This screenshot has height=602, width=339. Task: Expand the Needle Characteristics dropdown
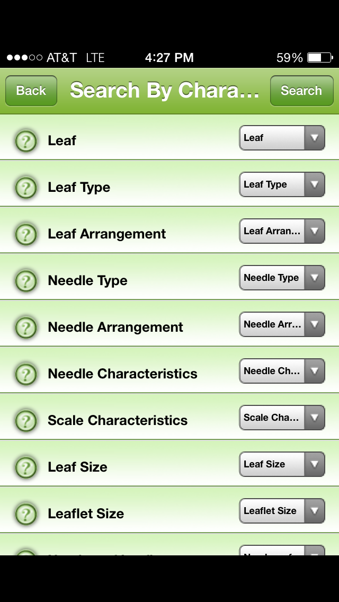tap(282, 371)
